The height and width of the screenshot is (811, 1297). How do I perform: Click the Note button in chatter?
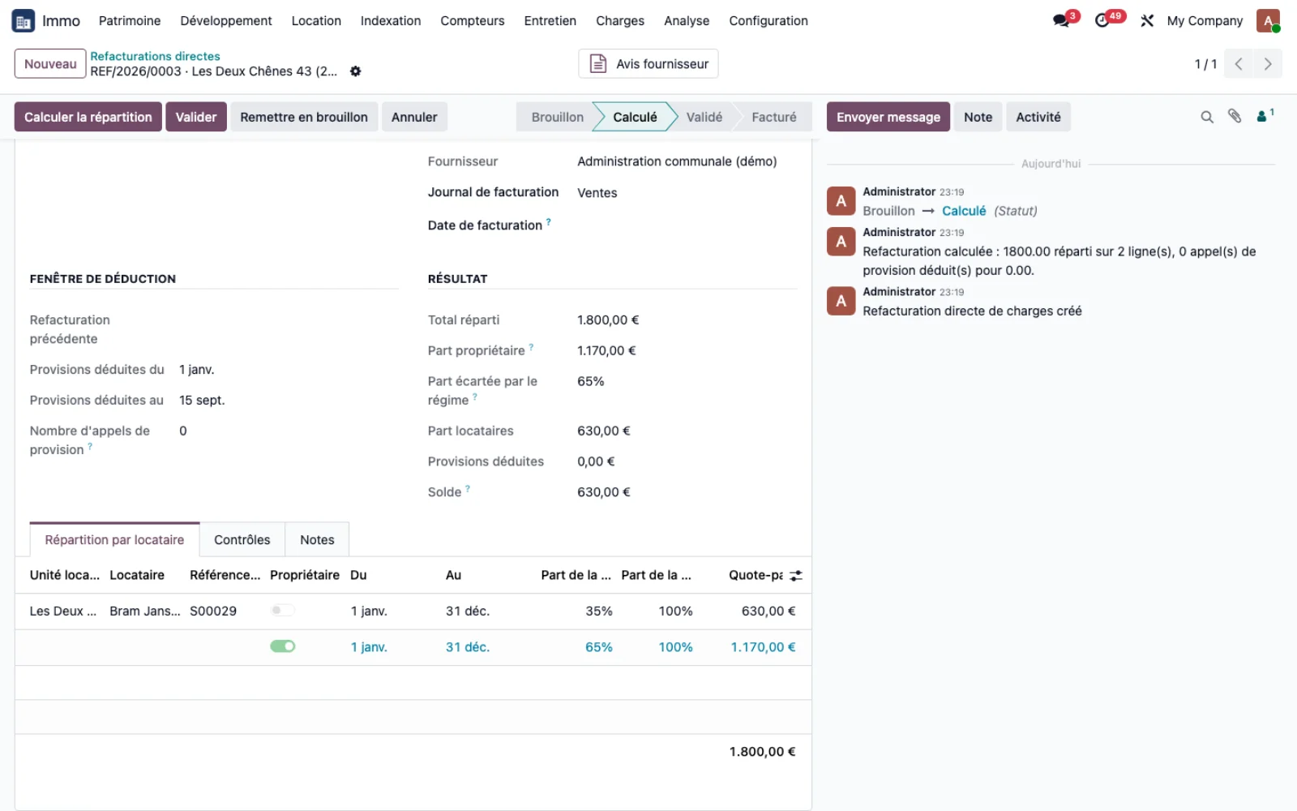[x=978, y=117]
